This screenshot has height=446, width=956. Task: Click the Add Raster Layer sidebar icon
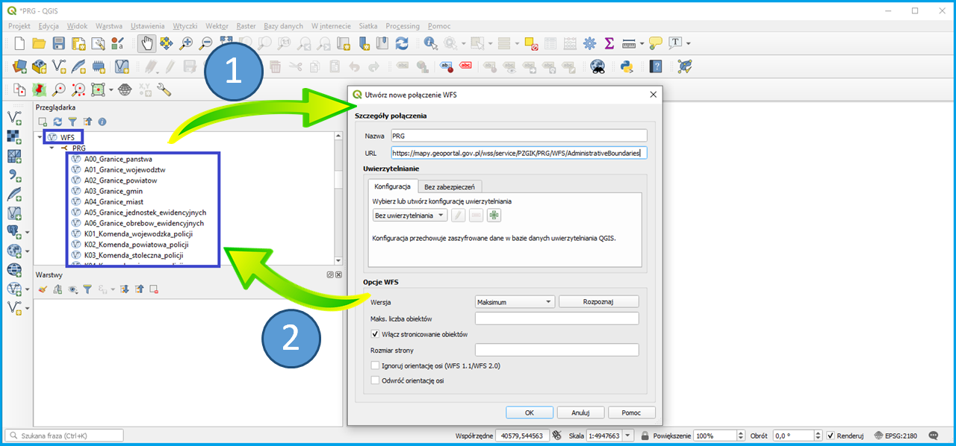(x=14, y=136)
